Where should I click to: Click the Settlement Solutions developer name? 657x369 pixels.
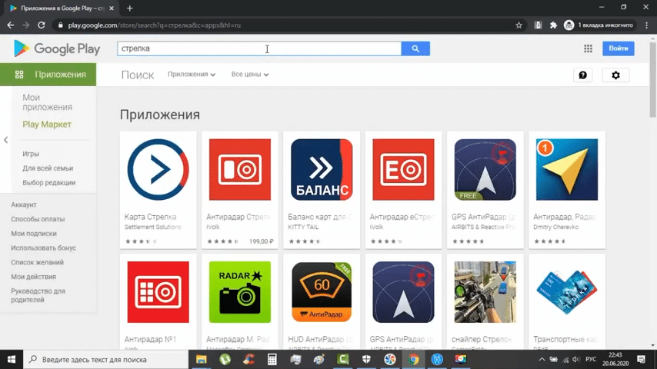[x=153, y=227]
